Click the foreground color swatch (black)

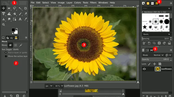13,30
